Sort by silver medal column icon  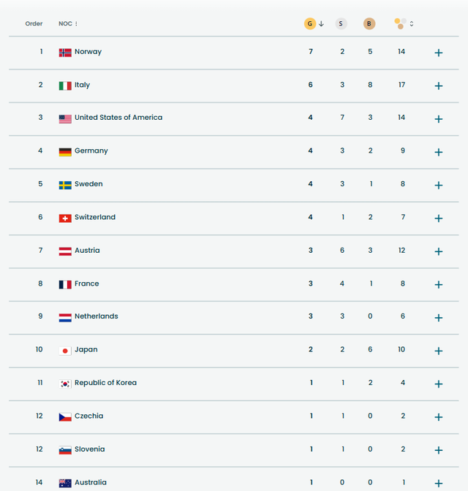341,24
